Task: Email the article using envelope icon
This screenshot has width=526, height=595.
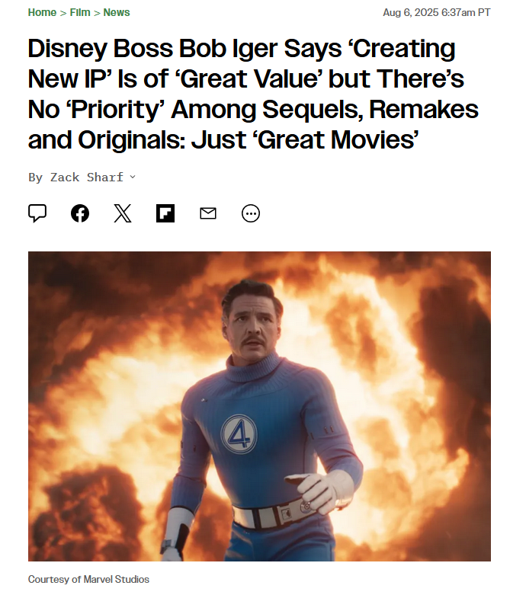Action: click(x=208, y=213)
